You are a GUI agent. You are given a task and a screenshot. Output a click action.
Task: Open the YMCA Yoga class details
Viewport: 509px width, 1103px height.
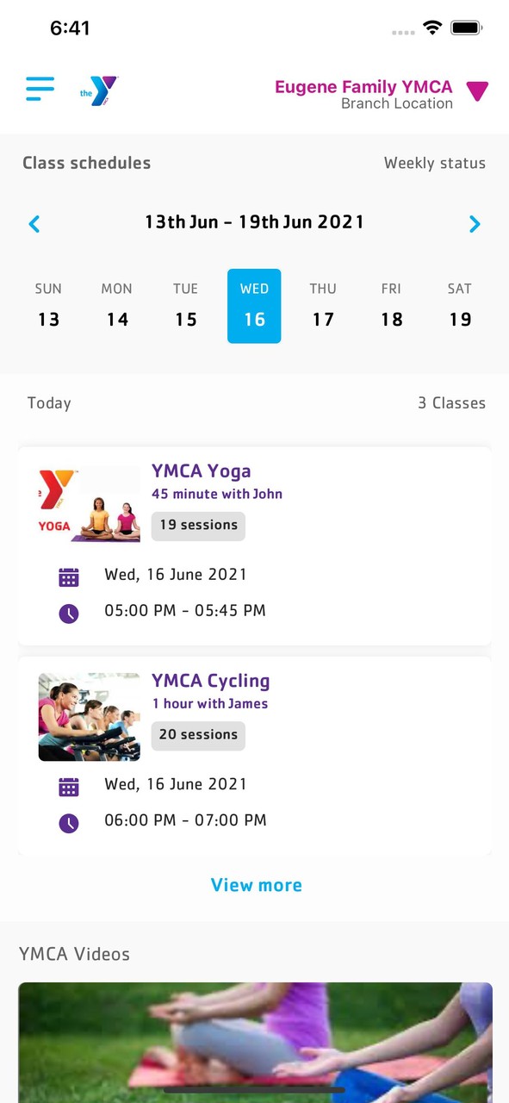coord(201,471)
